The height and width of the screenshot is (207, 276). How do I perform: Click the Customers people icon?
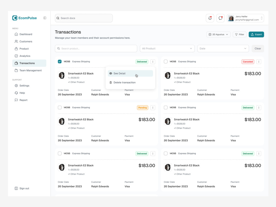coord(16,41)
